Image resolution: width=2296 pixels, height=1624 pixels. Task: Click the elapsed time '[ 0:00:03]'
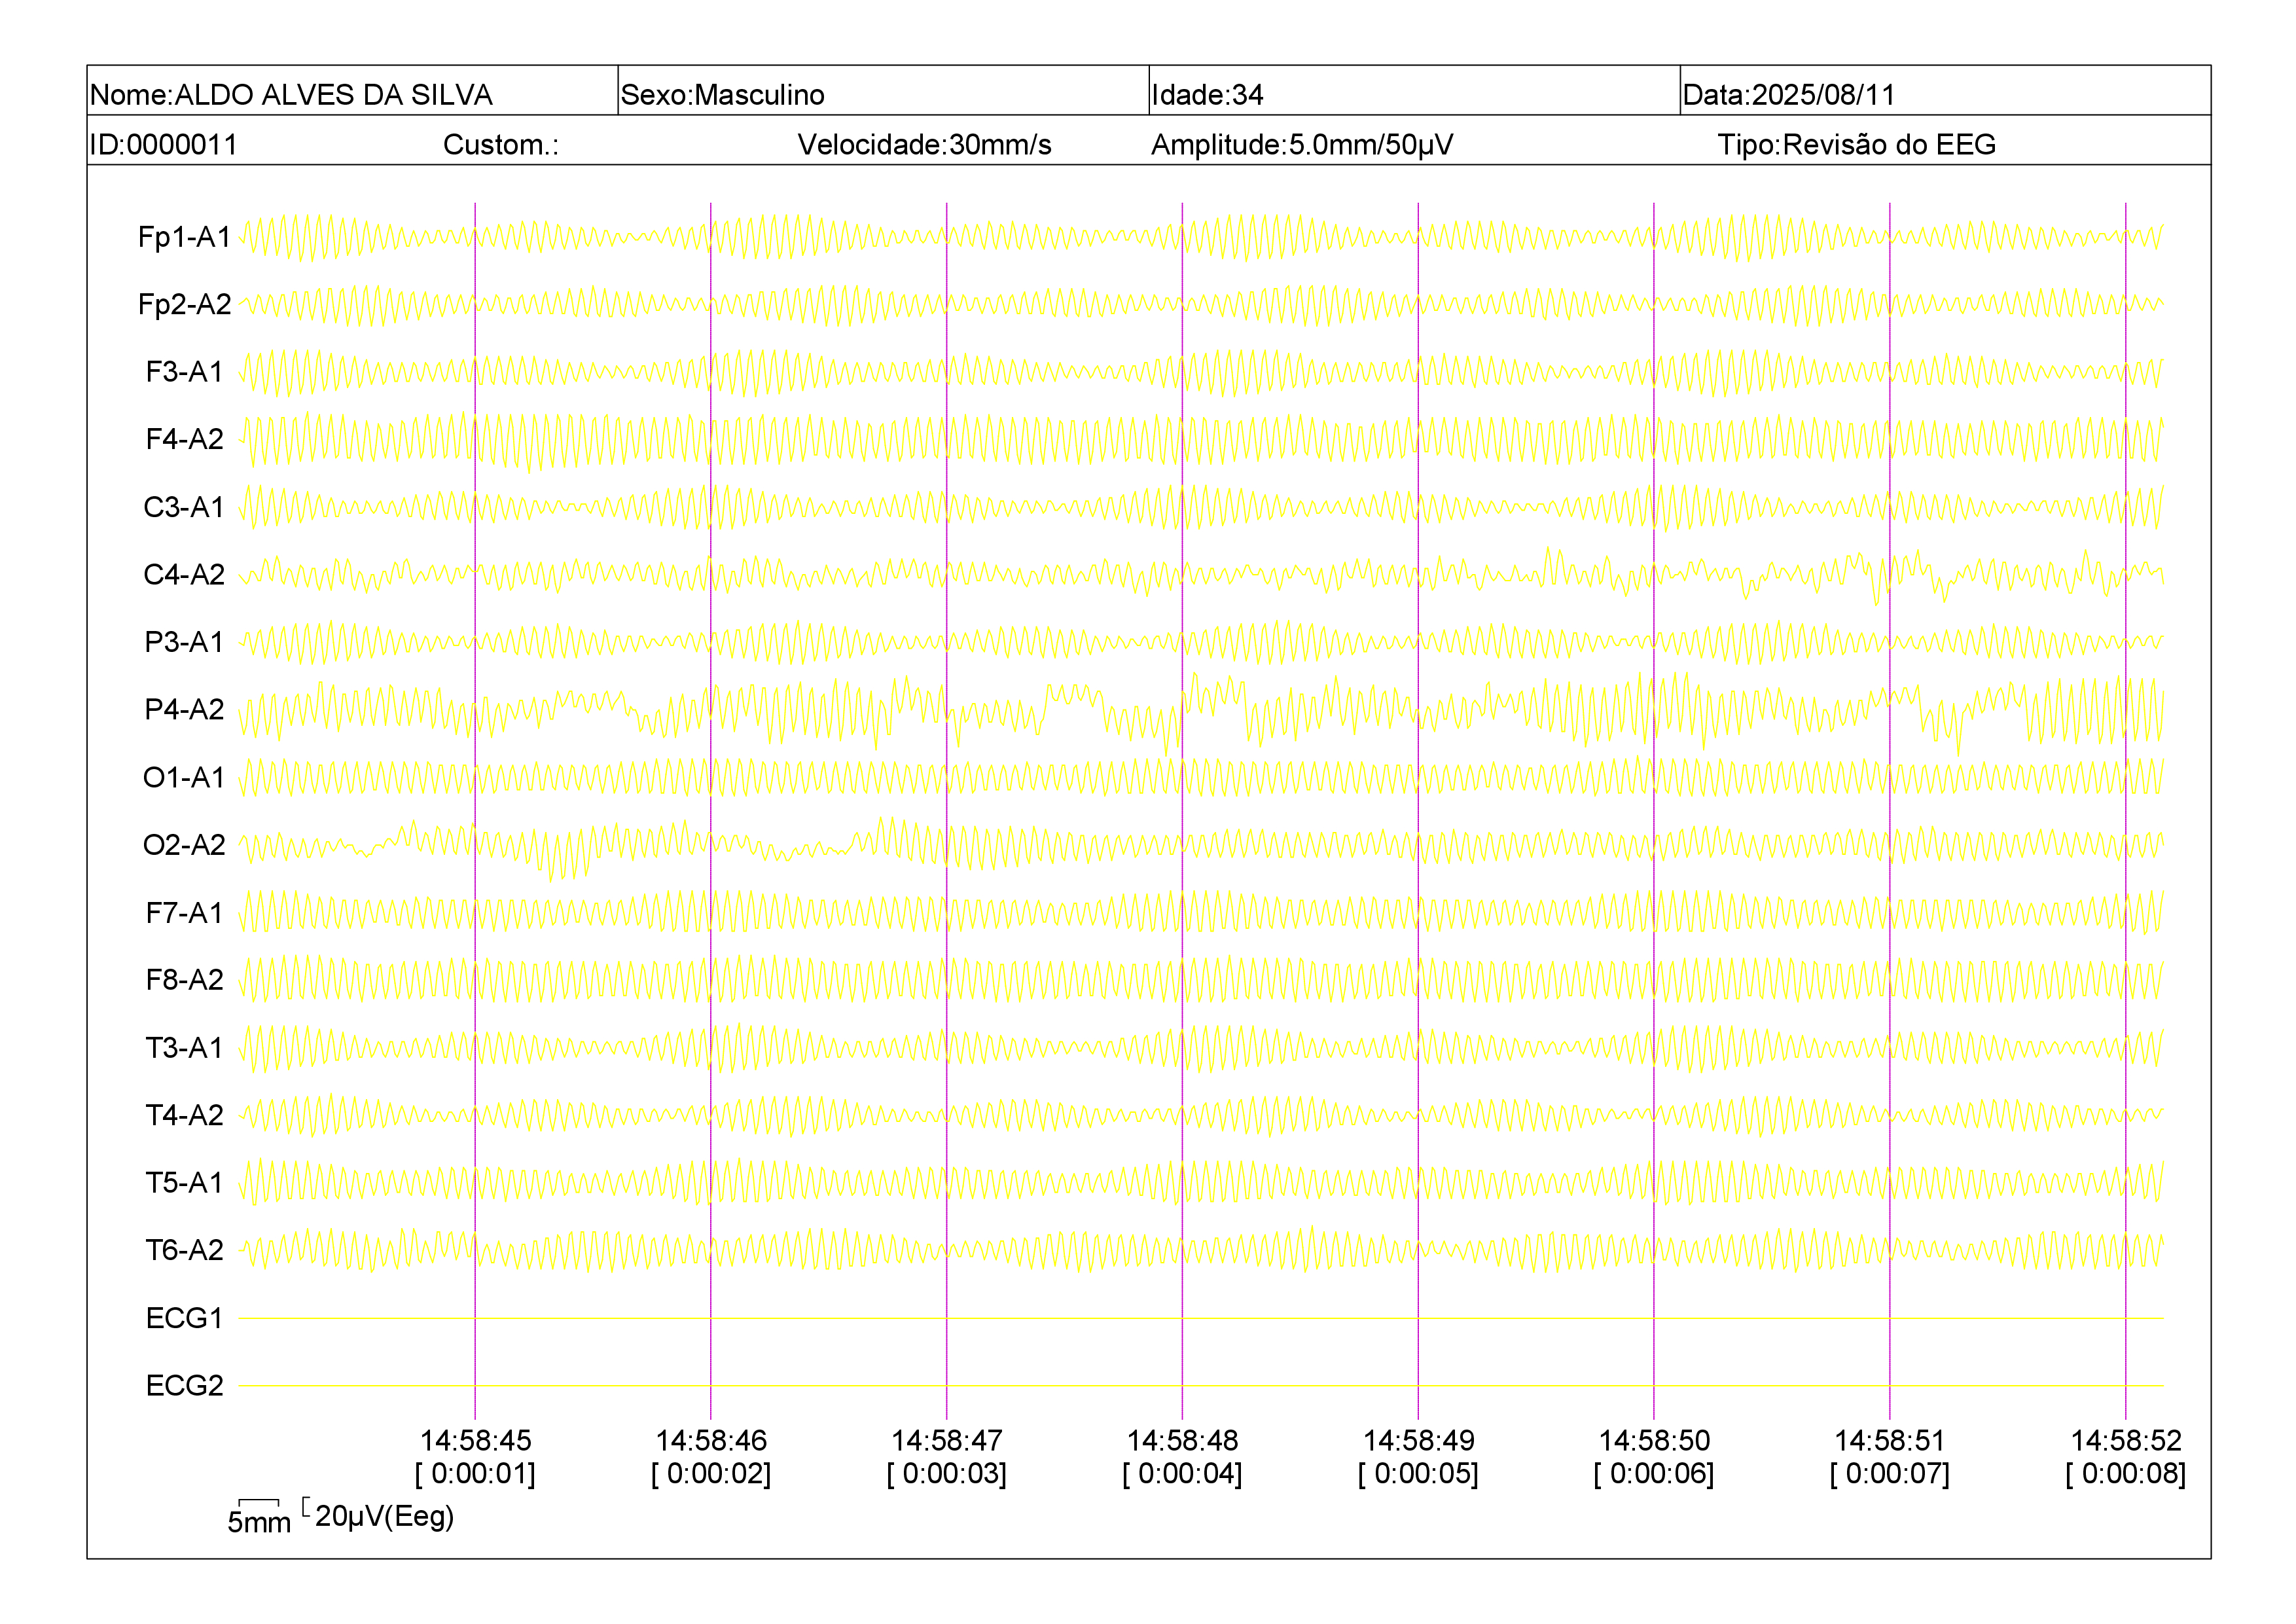click(947, 1473)
